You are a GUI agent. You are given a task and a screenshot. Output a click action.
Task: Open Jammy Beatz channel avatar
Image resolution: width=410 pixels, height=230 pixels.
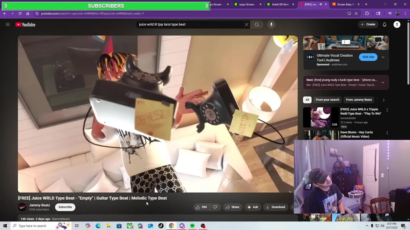[x=22, y=207]
